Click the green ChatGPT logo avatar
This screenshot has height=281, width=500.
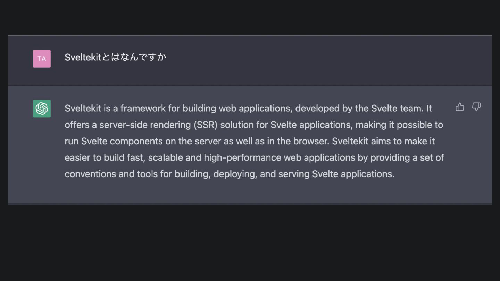pos(42,109)
